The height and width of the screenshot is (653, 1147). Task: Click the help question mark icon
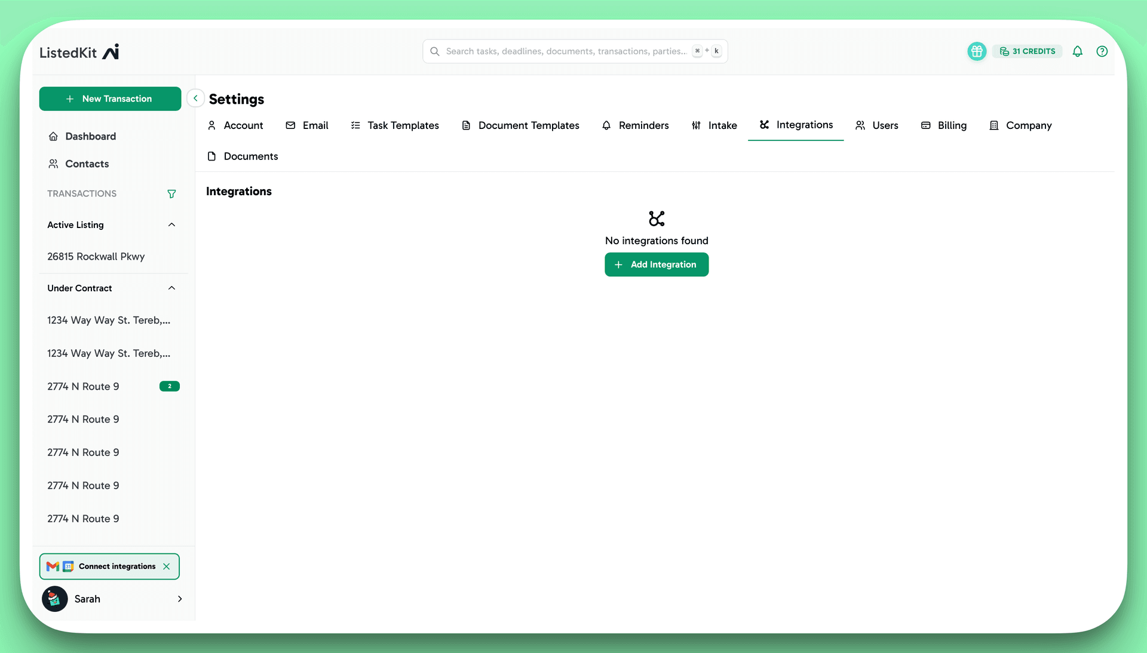coord(1102,51)
